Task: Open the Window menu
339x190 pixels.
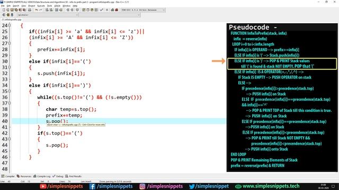Action: click(x=66, y=6)
